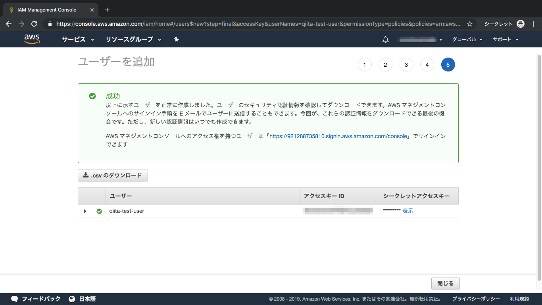This screenshot has width=542, height=305.
Task: Click the シークレットアクセスキー column header
Action: click(419, 196)
